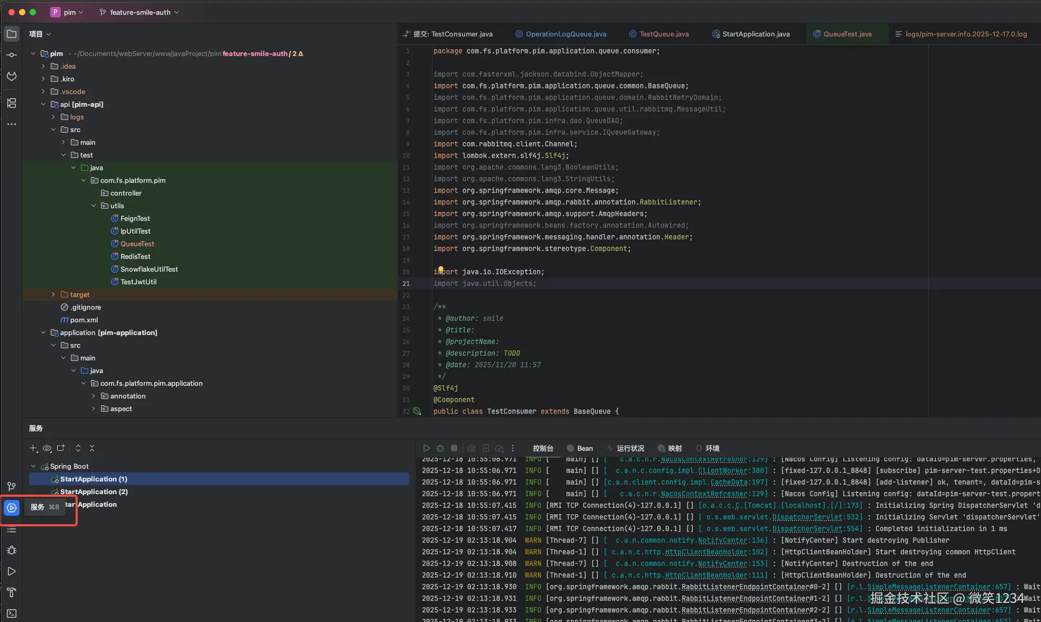Rerun service with green play button

click(427, 448)
